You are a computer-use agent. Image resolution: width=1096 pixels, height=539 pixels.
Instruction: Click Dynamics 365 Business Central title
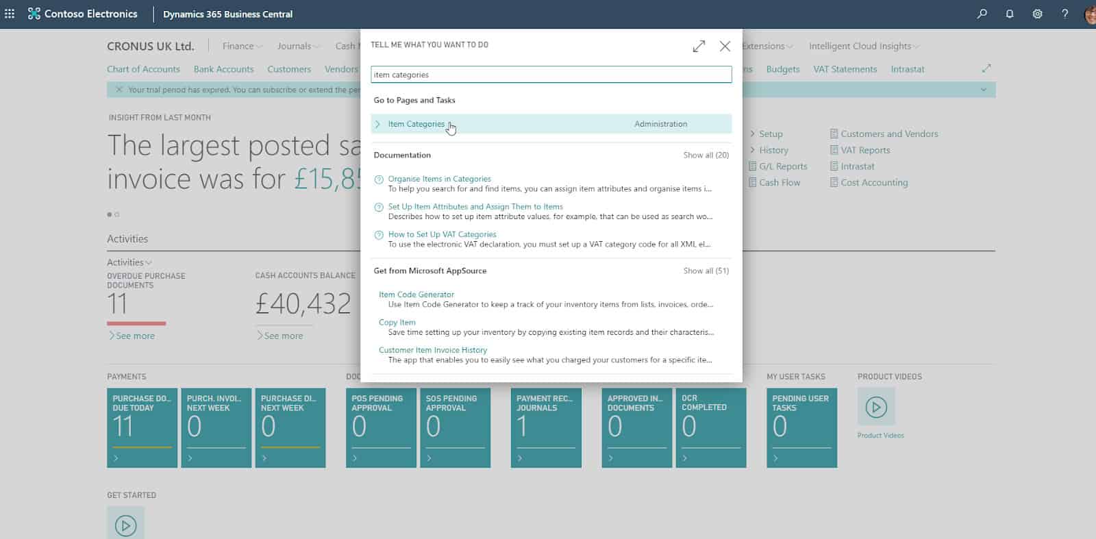point(227,14)
